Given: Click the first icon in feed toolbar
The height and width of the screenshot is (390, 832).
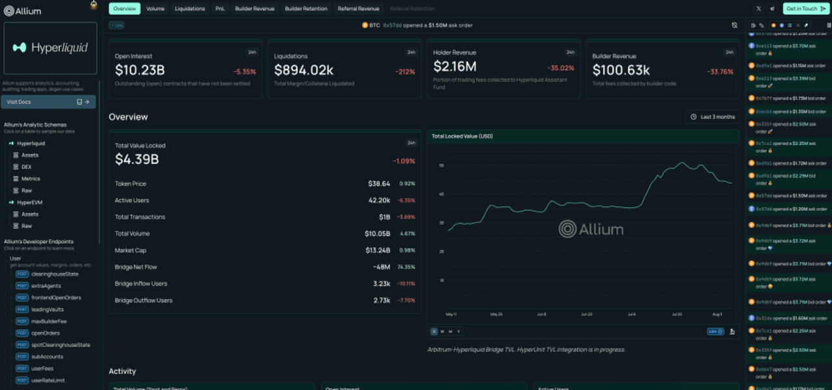Looking at the screenshot, I should pyautogui.click(x=753, y=25).
